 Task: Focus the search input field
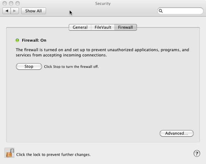coord(182,11)
